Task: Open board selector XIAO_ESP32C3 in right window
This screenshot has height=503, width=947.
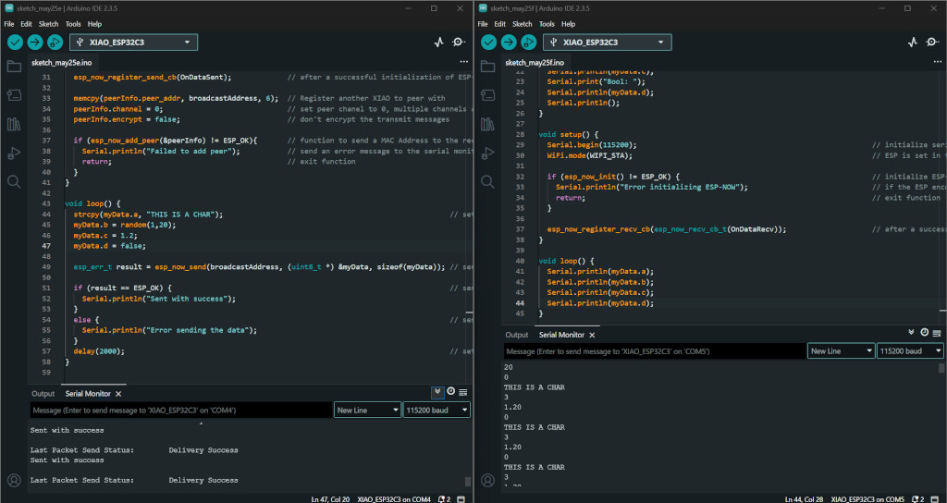Action: point(607,43)
